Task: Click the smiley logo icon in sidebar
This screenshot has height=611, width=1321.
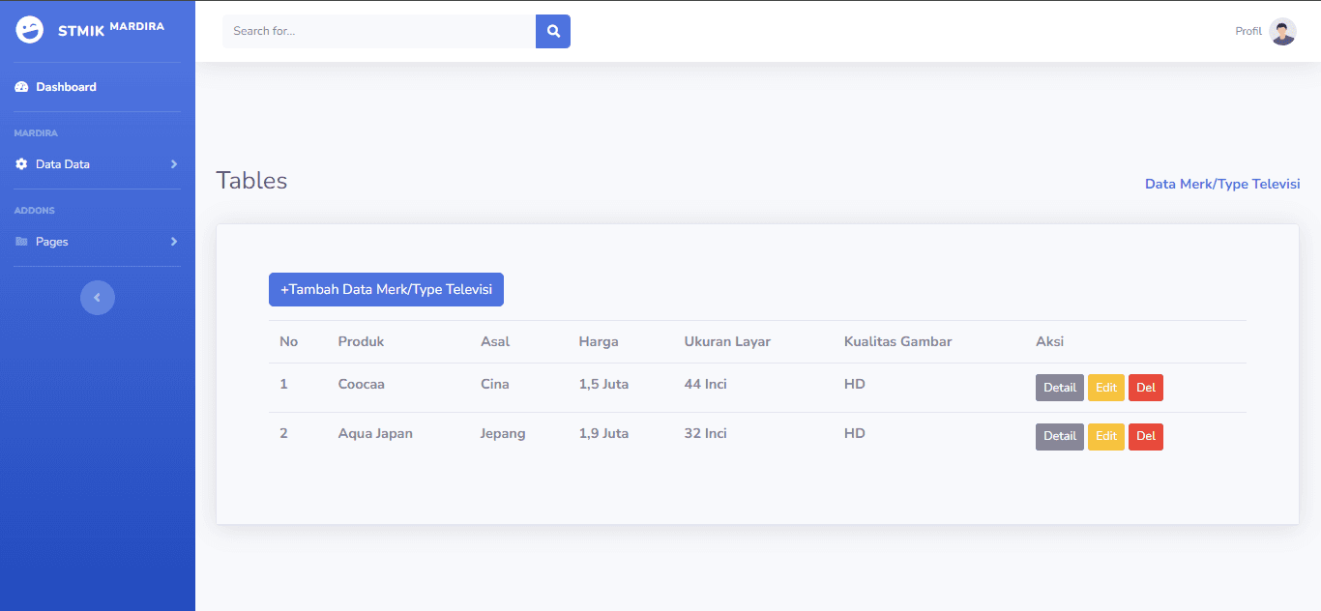Action: tap(30, 30)
